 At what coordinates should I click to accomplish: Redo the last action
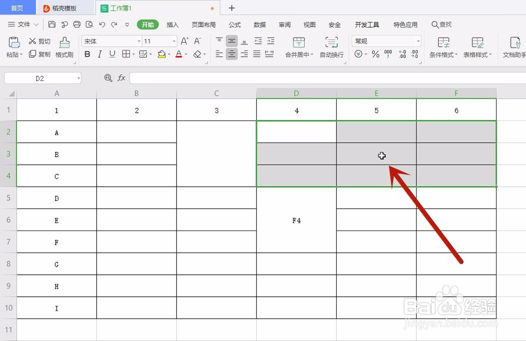114,24
